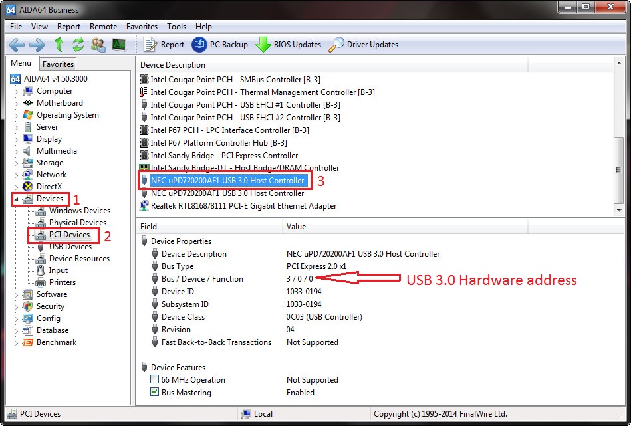This screenshot has height=426, width=631.
Task: Open the monitor graph toolbar icon
Action: [x=119, y=45]
